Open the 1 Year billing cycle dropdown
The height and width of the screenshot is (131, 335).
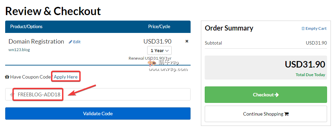click(159, 51)
